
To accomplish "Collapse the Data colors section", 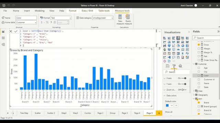I will tap(165, 96).
